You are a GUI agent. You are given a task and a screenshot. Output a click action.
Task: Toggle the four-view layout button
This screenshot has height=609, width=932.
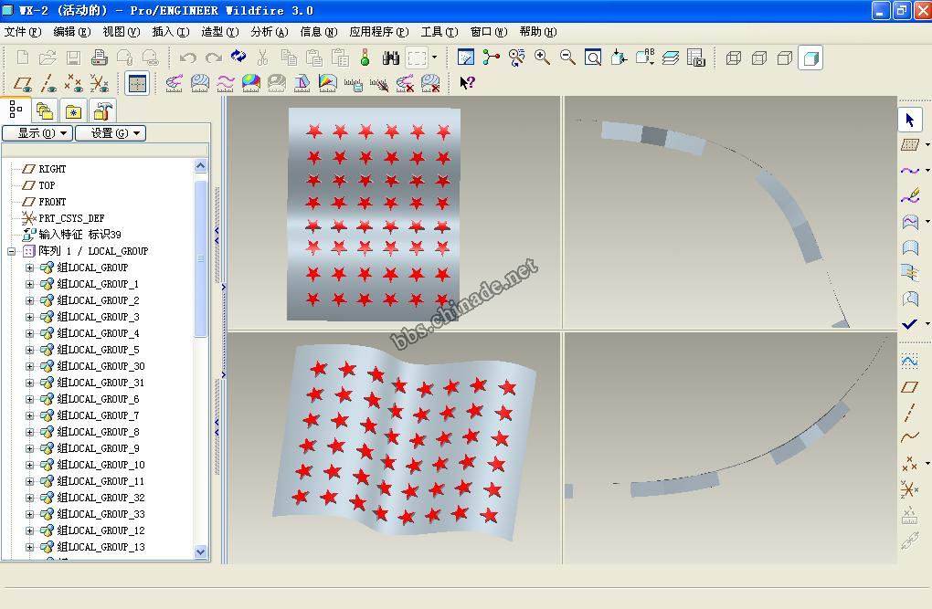(x=137, y=83)
